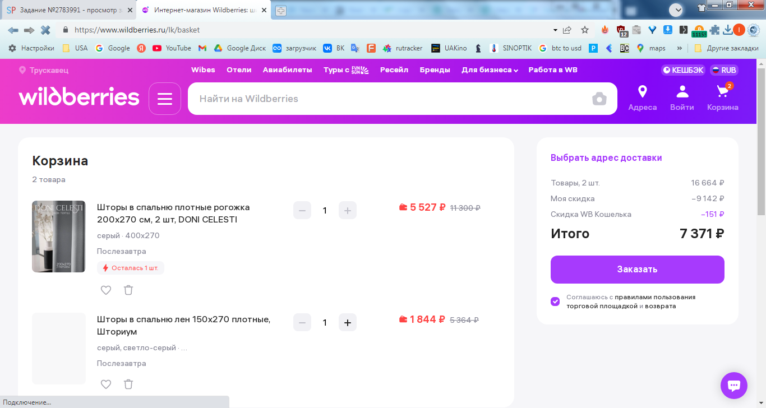Click the browser address bar URL

137,30
